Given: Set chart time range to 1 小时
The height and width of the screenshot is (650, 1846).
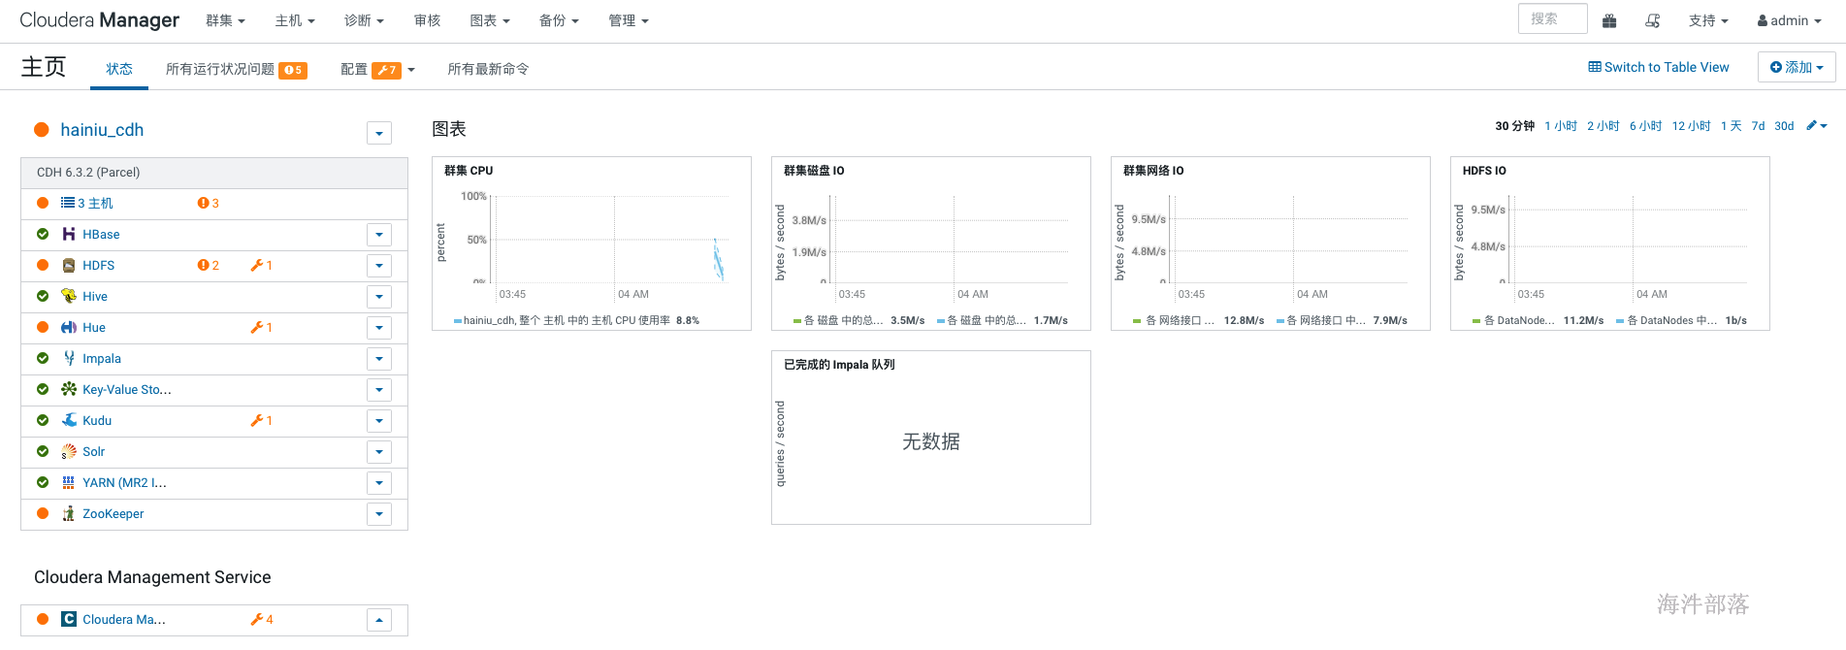Looking at the screenshot, I should (x=1561, y=126).
